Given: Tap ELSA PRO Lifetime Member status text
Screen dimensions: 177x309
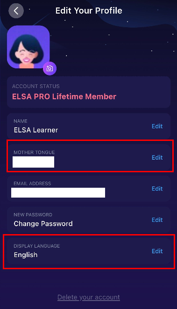Looking at the screenshot, I should tap(64, 96).
